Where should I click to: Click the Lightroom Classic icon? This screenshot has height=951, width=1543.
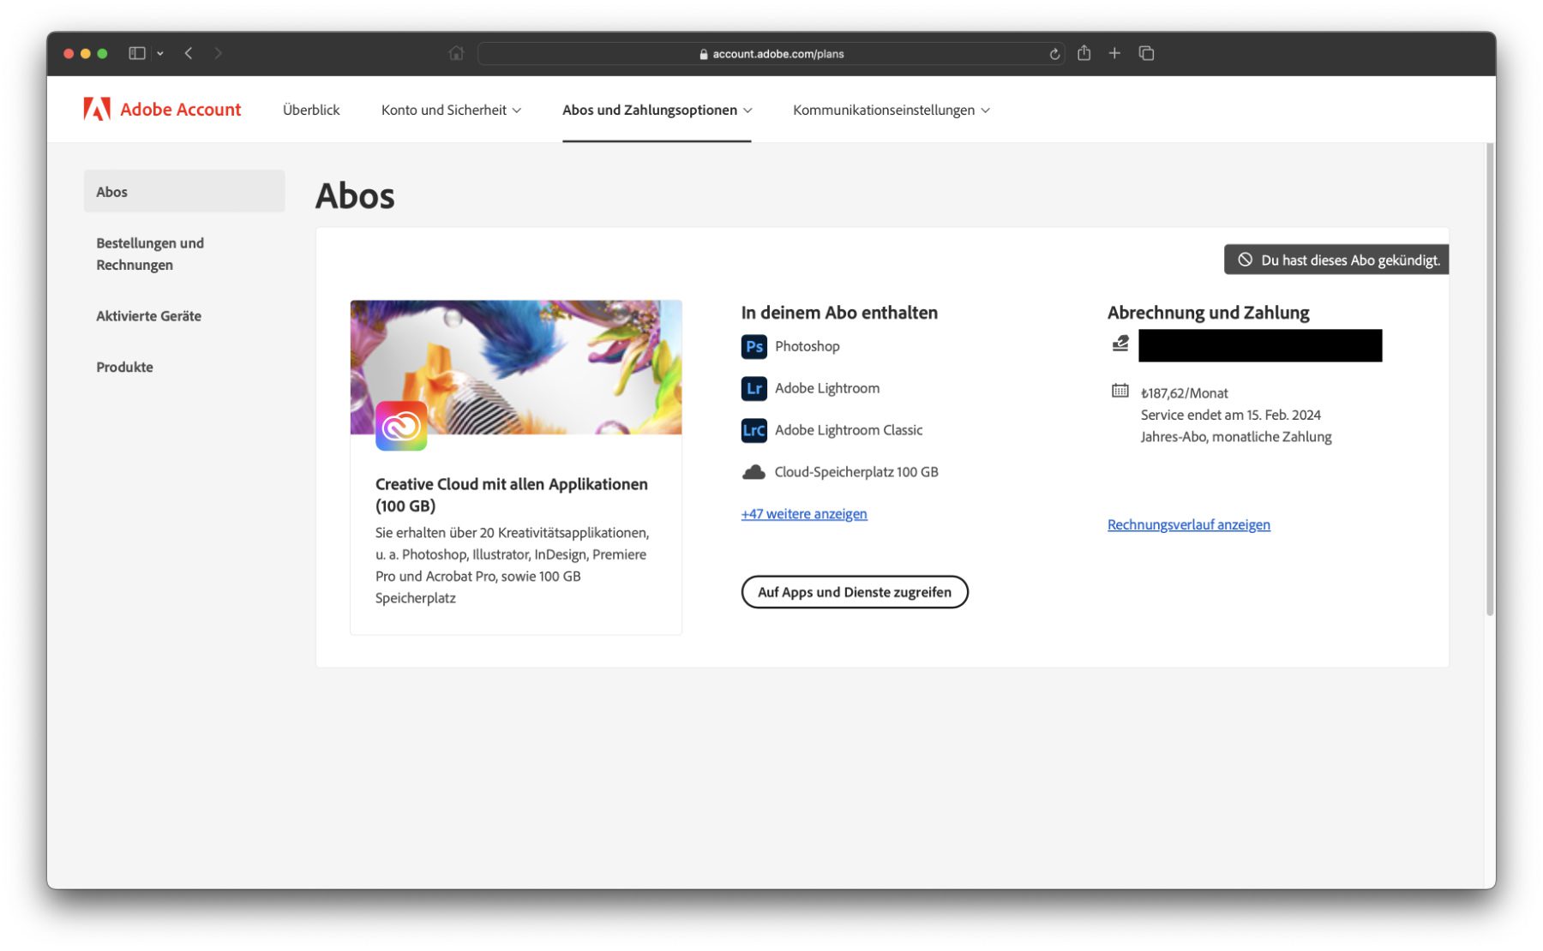point(753,430)
